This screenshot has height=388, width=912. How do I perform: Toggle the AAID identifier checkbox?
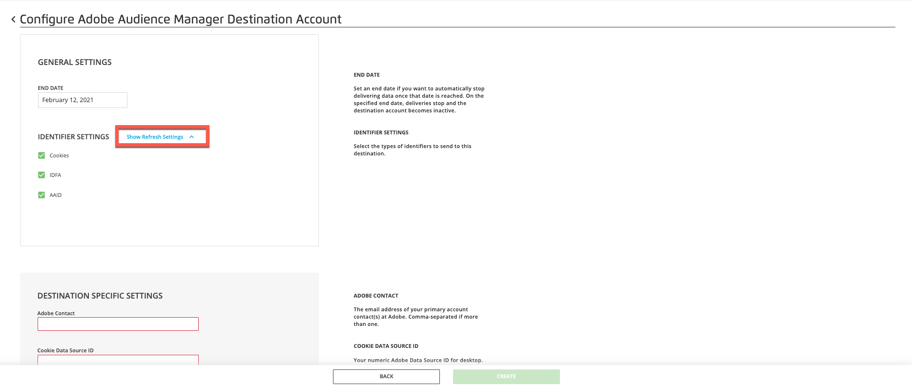[x=41, y=195]
